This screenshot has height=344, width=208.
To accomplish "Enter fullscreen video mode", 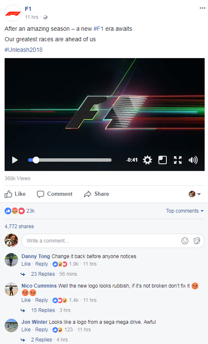I will pyautogui.click(x=178, y=160).
